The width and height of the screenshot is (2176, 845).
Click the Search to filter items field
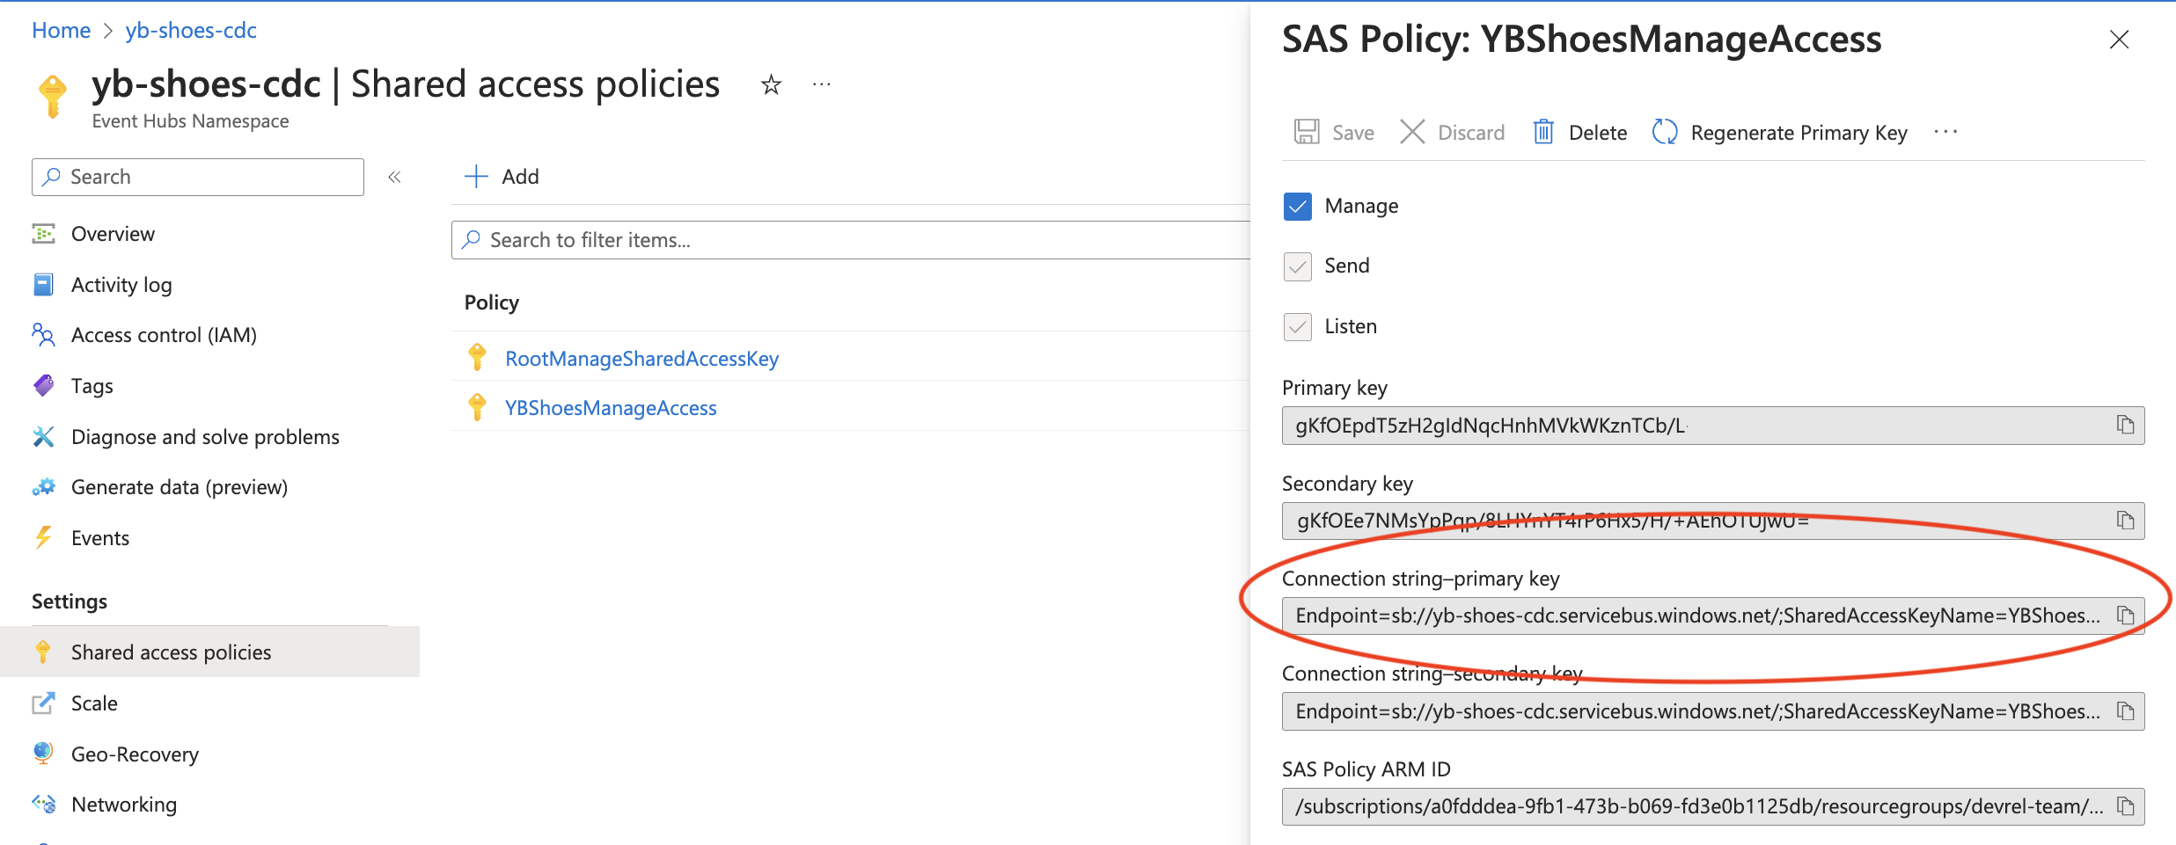pyautogui.click(x=593, y=239)
